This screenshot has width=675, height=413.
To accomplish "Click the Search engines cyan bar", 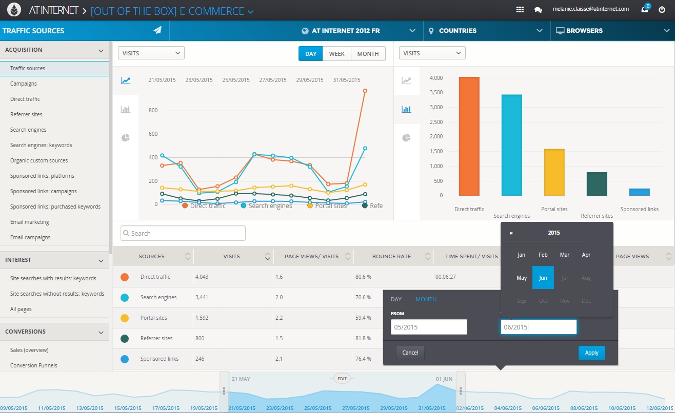I will coord(512,145).
